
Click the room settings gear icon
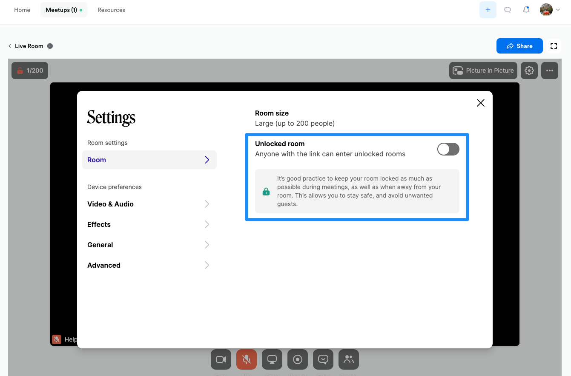coord(529,71)
